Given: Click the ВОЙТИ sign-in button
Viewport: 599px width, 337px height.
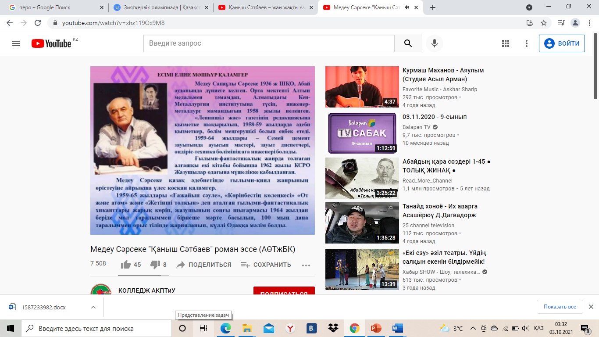Looking at the screenshot, I should click(562, 43).
